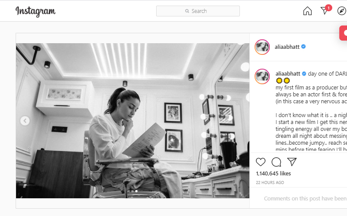This screenshot has width=347, height=216.
Task: Open direct messages with one notification
Action: 325,10
